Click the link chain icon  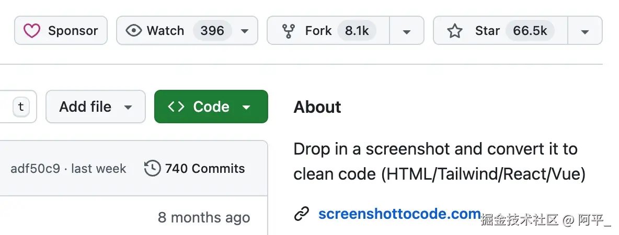(302, 214)
